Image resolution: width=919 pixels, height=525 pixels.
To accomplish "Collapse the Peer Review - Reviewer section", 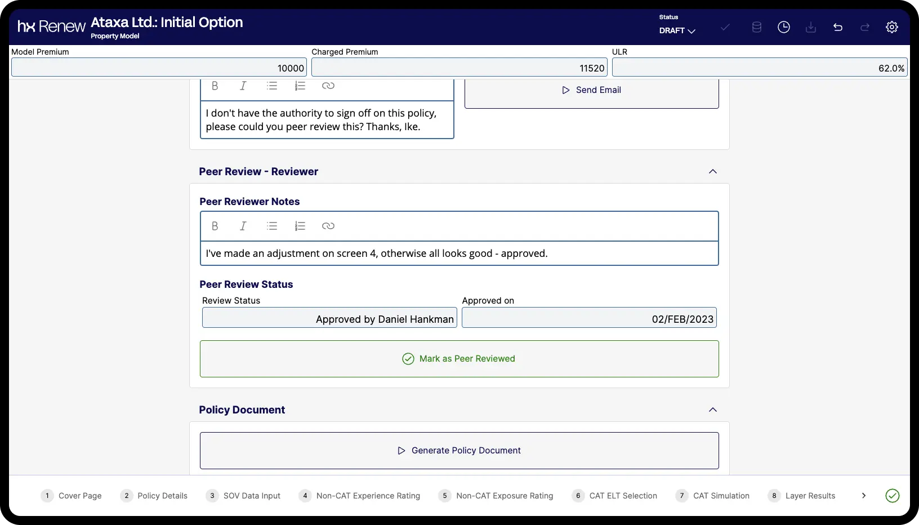I will point(712,171).
